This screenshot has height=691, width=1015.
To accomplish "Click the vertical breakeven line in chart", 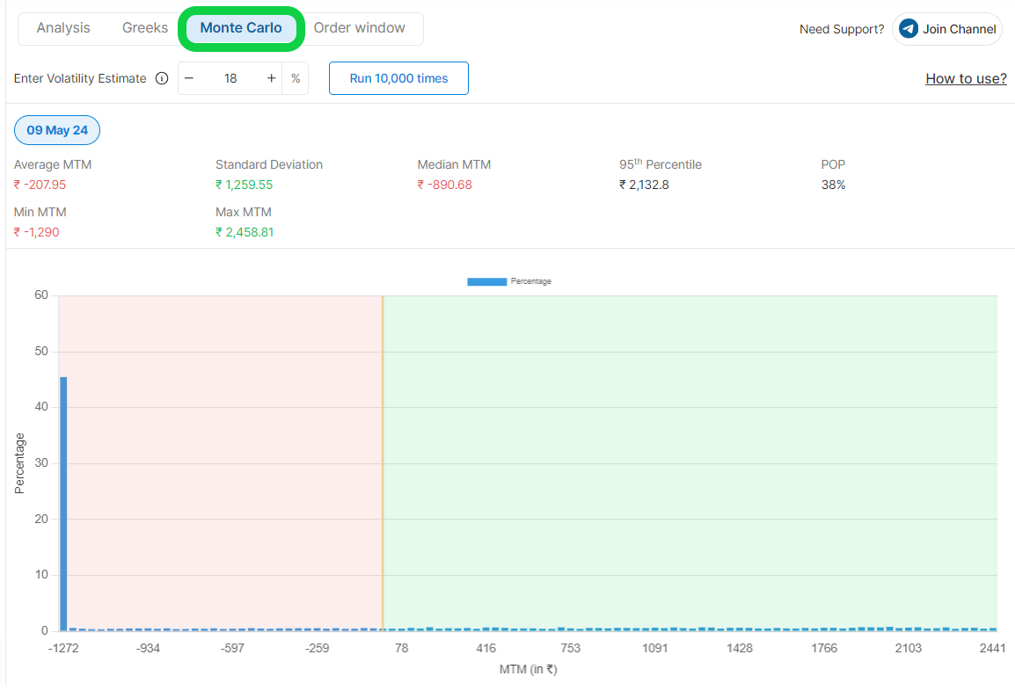I will coord(383,462).
